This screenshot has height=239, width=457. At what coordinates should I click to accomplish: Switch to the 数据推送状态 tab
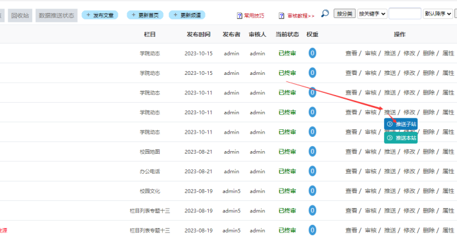coord(56,16)
